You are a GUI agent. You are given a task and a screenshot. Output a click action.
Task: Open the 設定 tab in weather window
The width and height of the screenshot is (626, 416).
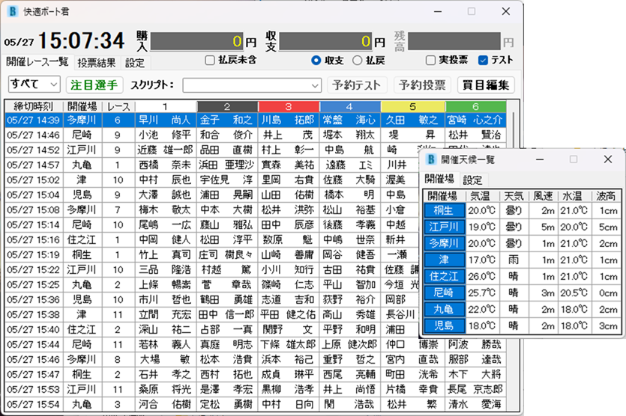[473, 180]
